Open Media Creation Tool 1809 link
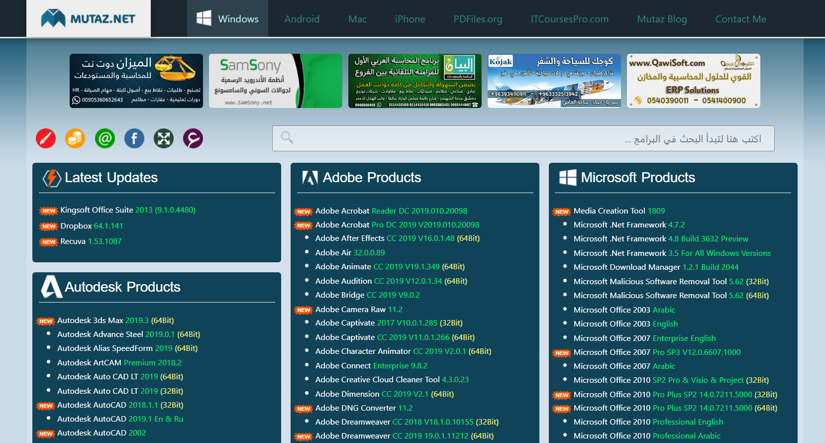The image size is (825, 443). pyautogui.click(x=619, y=211)
